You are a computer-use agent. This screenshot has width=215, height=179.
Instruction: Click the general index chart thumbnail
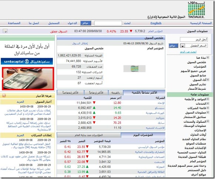click(134, 68)
